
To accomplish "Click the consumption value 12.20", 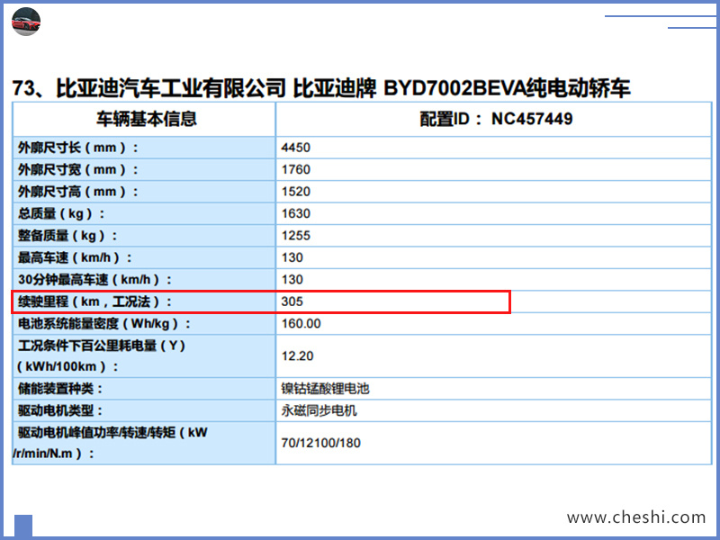I will click(x=297, y=355).
